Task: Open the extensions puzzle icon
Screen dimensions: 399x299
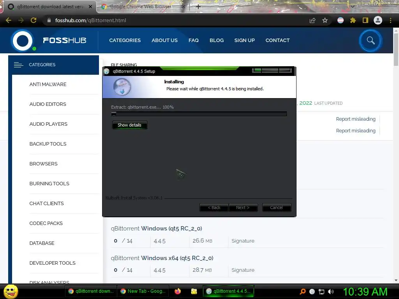Action: click(353, 20)
